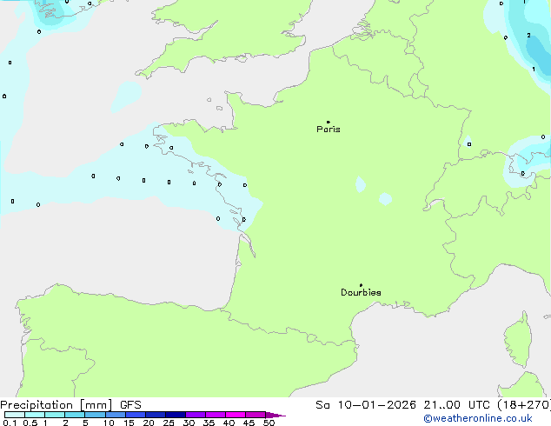551x426 pixels.
Task: Click the legend value '45'
Action: click(249, 423)
